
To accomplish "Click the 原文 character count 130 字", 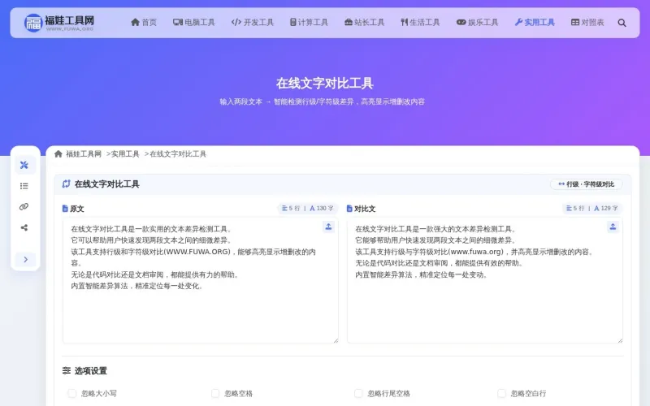I will tap(321, 209).
